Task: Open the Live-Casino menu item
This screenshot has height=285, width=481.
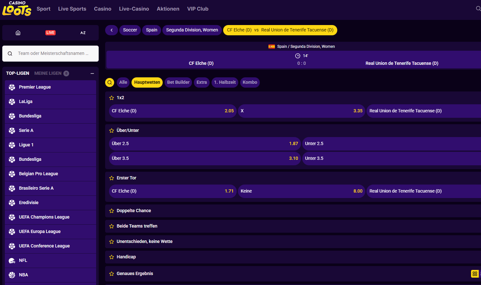Action: [x=134, y=9]
